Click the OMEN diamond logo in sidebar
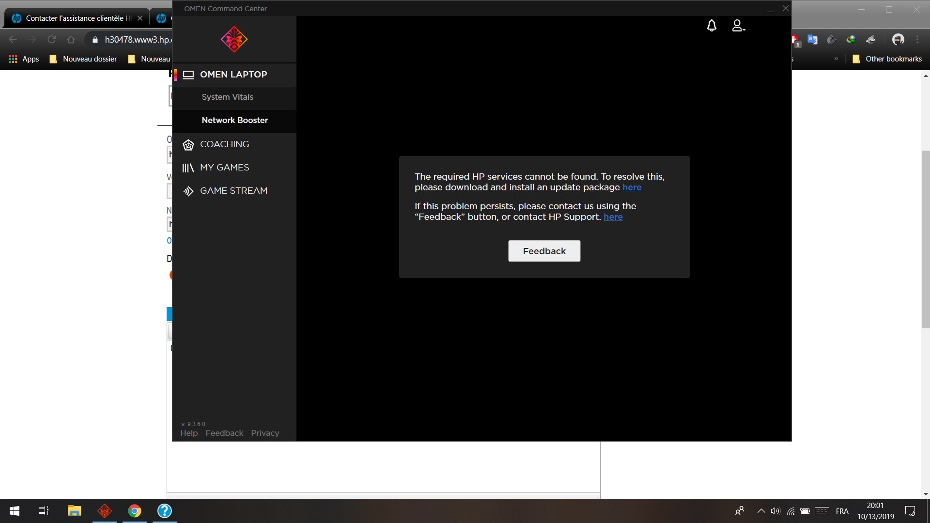930x523 pixels. (x=234, y=39)
